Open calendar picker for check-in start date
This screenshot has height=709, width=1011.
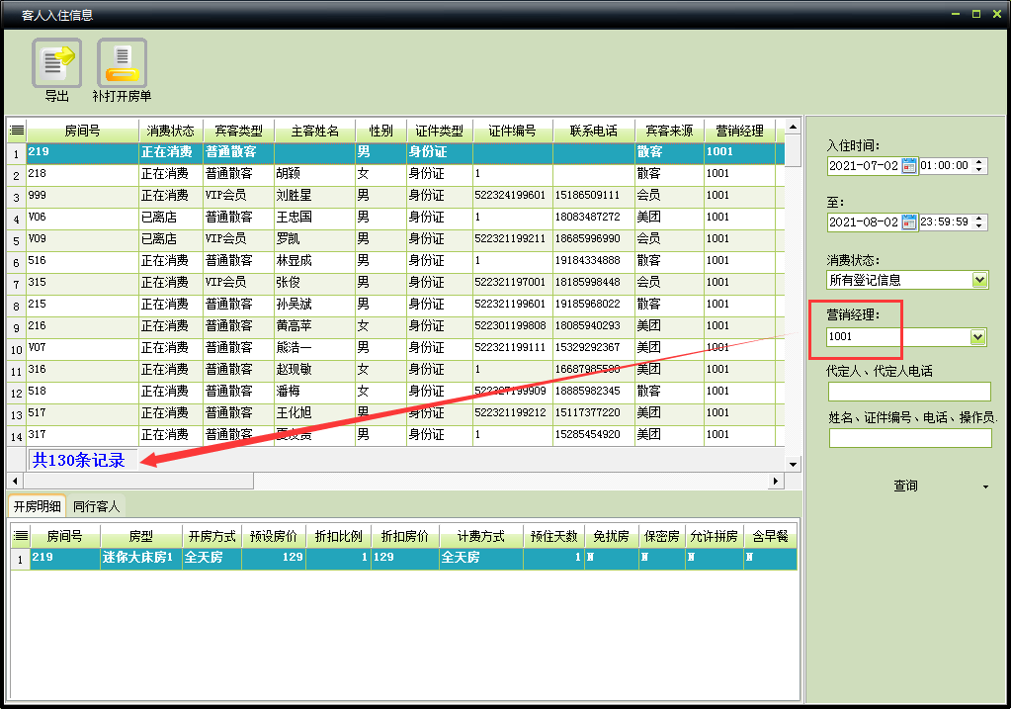pos(909,166)
